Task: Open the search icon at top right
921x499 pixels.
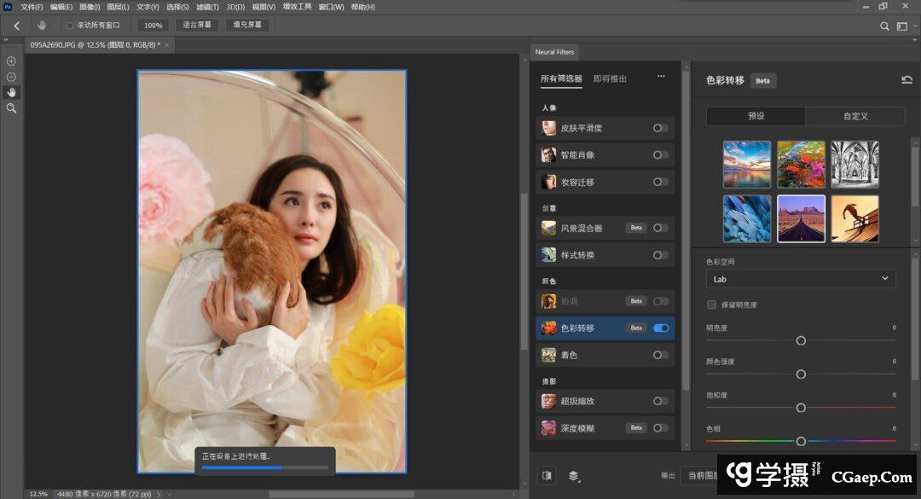Action: (884, 26)
